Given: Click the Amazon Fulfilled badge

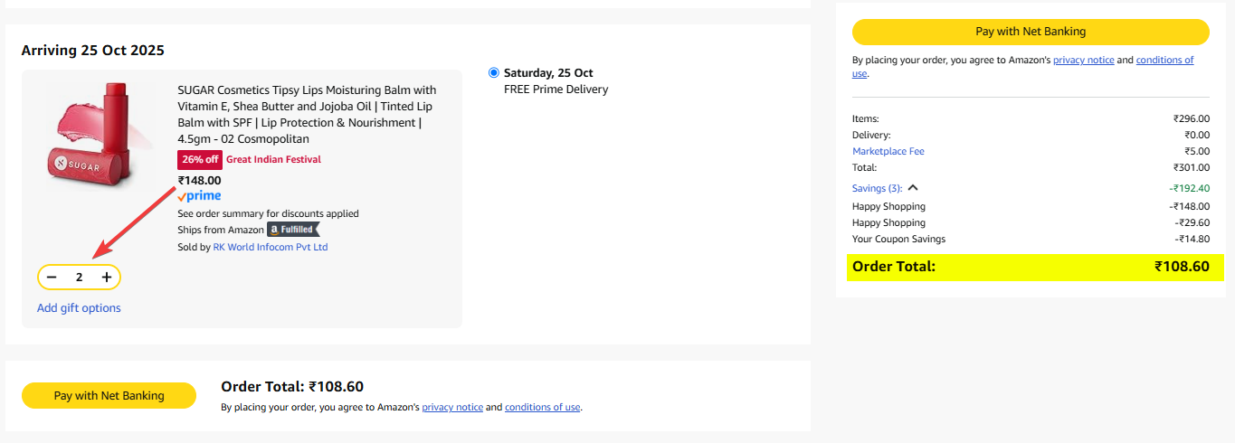Looking at the screenshot, I should (293, 230).
